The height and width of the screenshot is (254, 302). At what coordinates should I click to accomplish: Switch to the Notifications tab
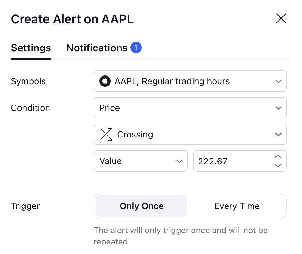(x=104, y=48)
